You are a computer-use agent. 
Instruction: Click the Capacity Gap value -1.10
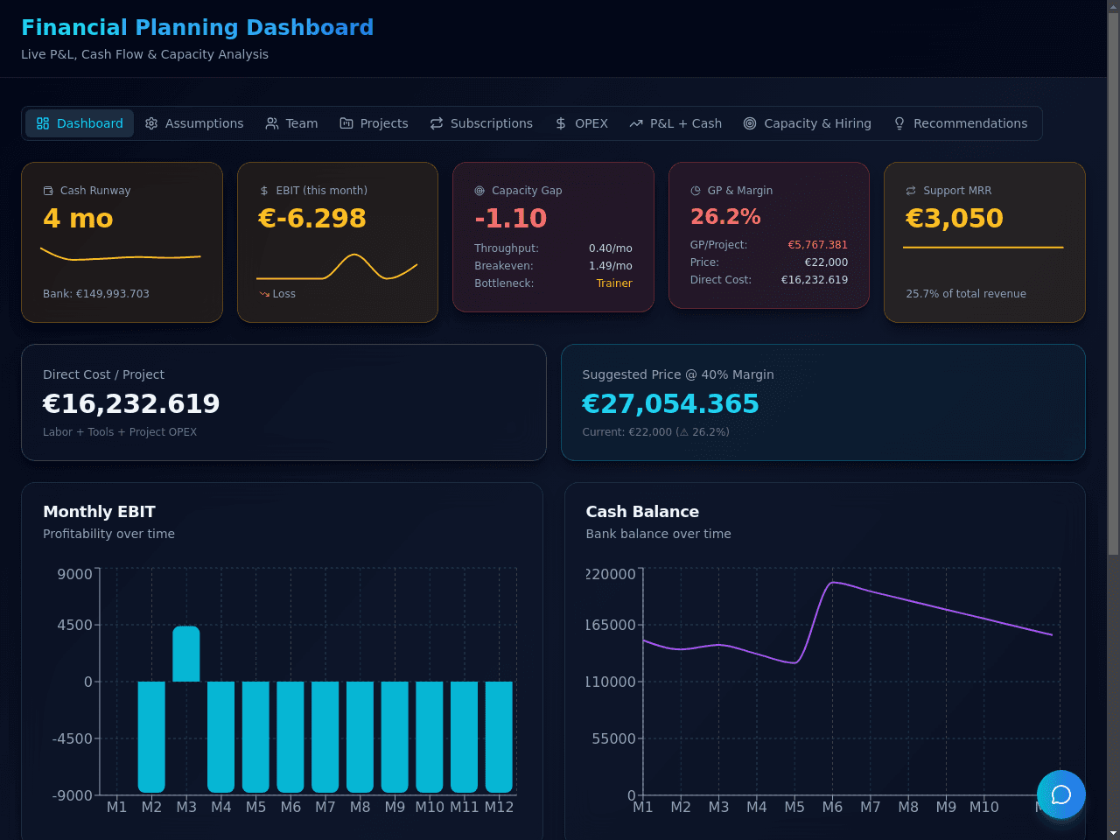[x=511, y=218]
